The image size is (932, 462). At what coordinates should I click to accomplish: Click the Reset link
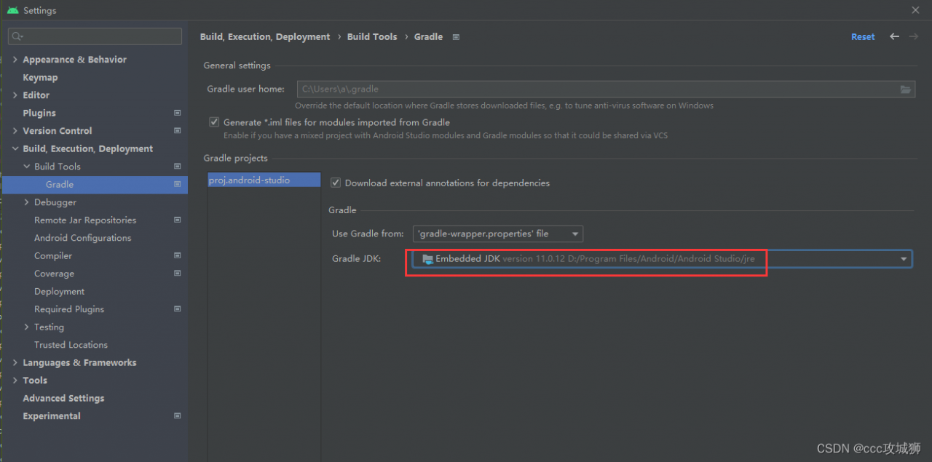point(863,37)
